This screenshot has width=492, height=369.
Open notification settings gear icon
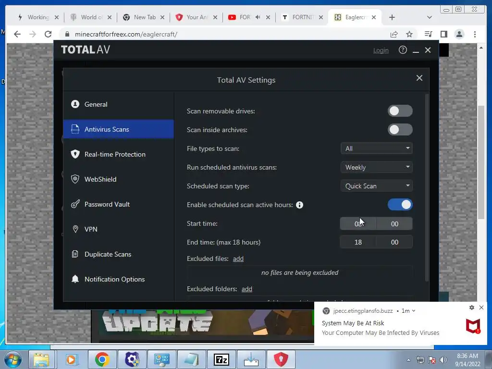[x=472, y=307]
